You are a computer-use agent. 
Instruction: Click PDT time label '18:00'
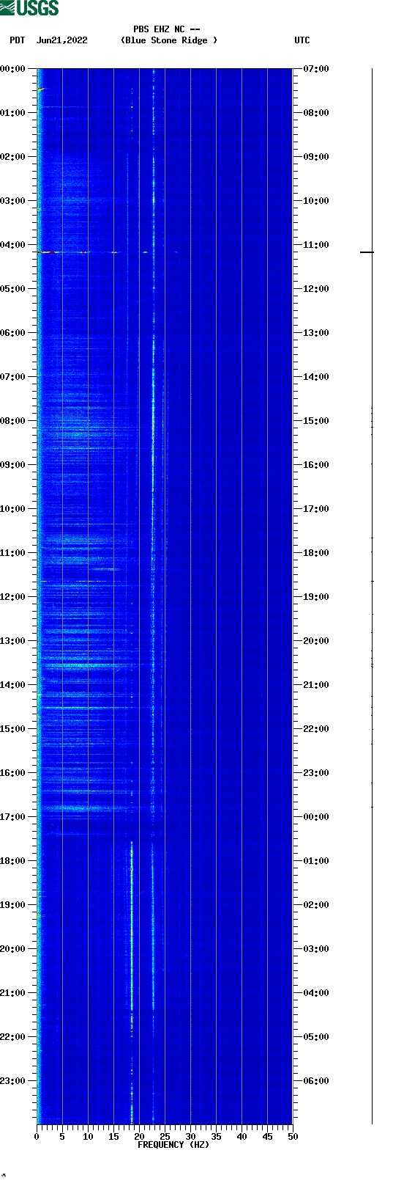[12, 861]
